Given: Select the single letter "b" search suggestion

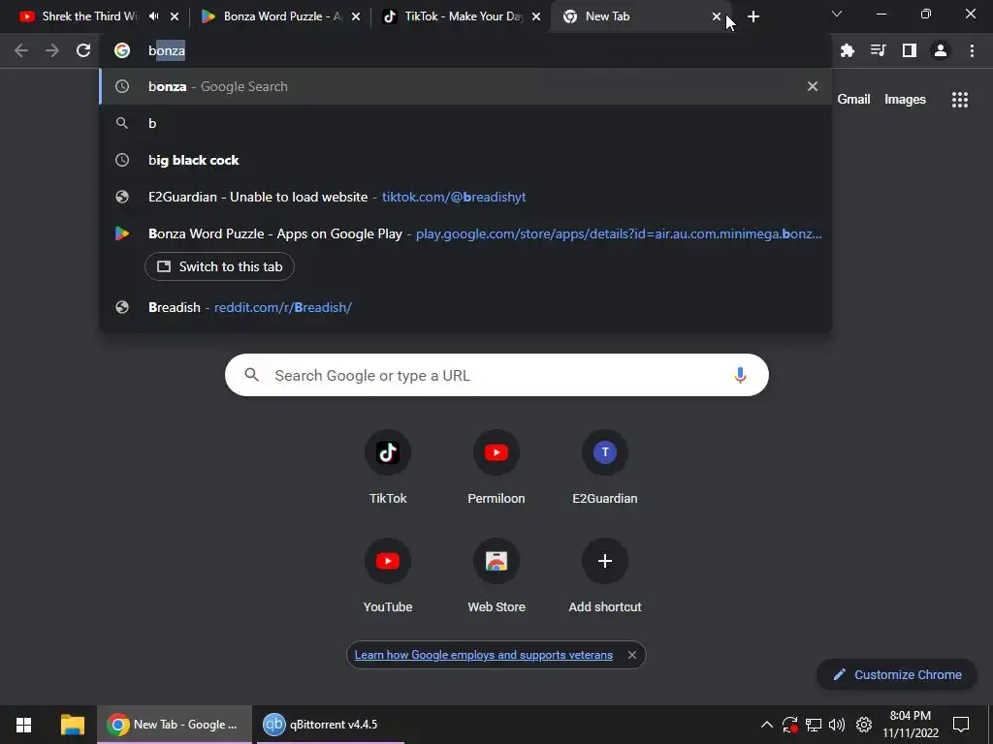Looking at the screenshot, I should [x=465, y=123].
